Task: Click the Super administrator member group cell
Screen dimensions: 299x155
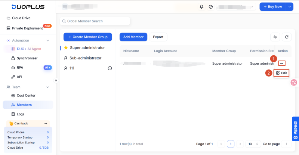Action: (227, 63)
